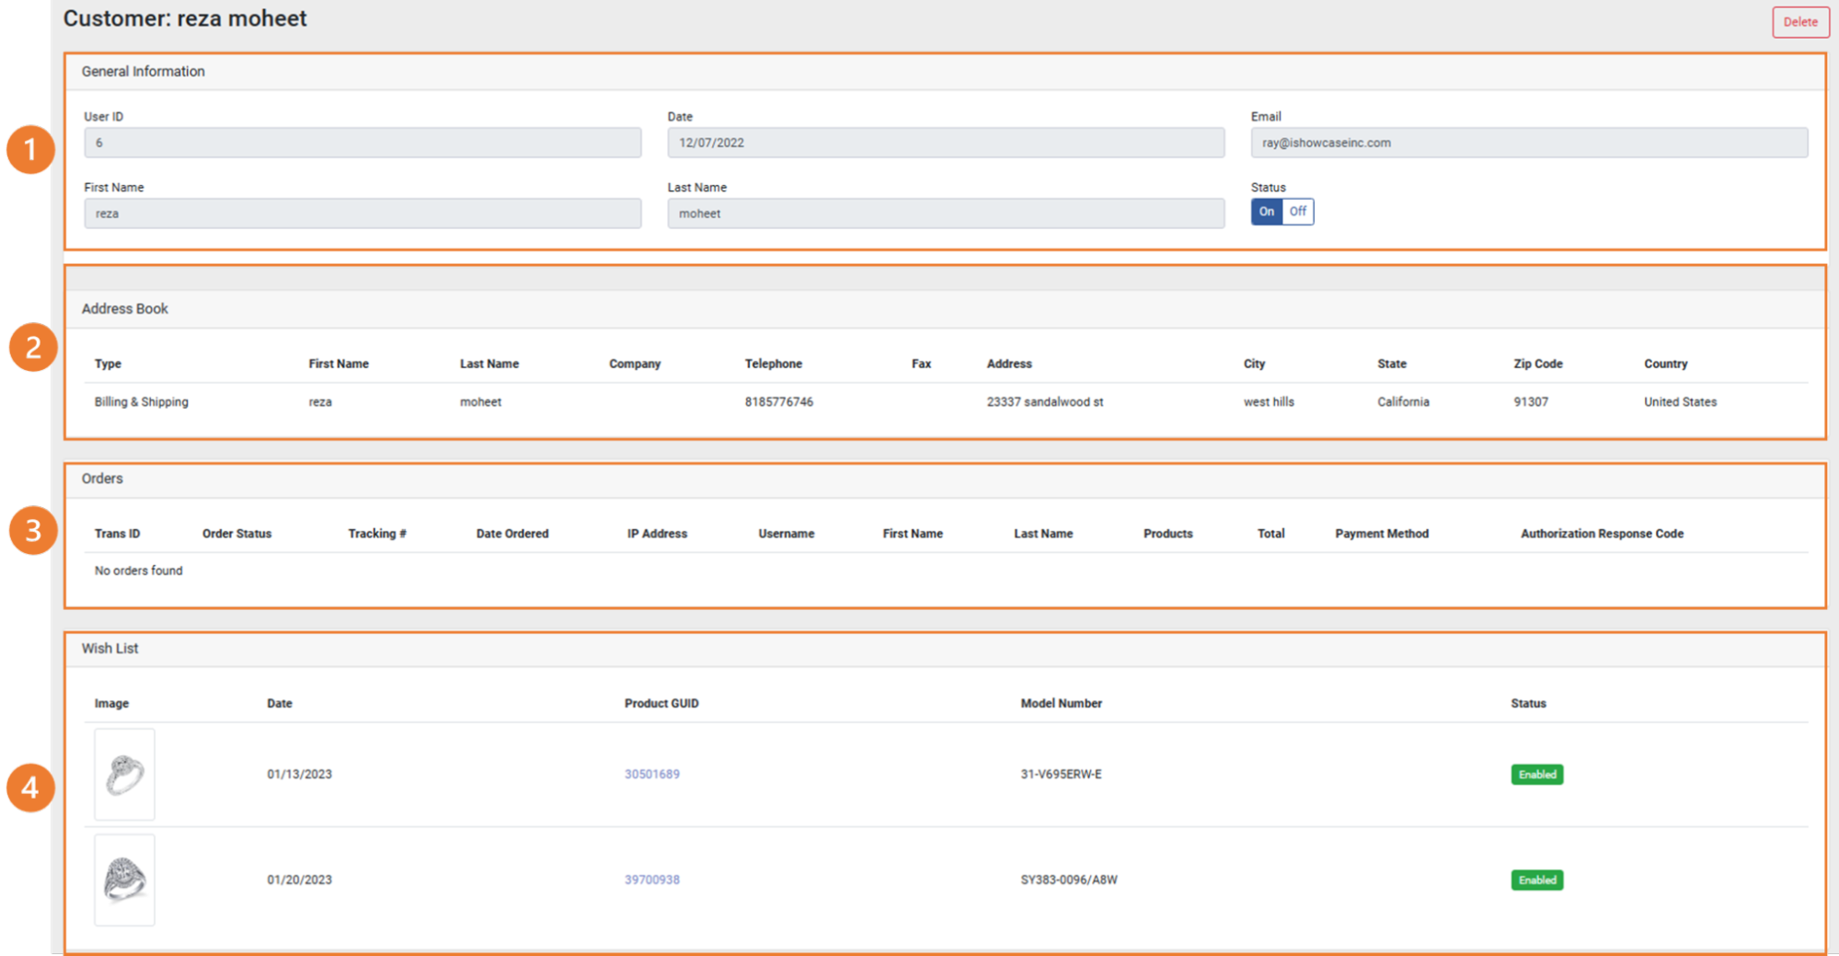Switch customer status to Off
The width and height of the screenshot is (1839, 956).
[x=1297, y=212]
